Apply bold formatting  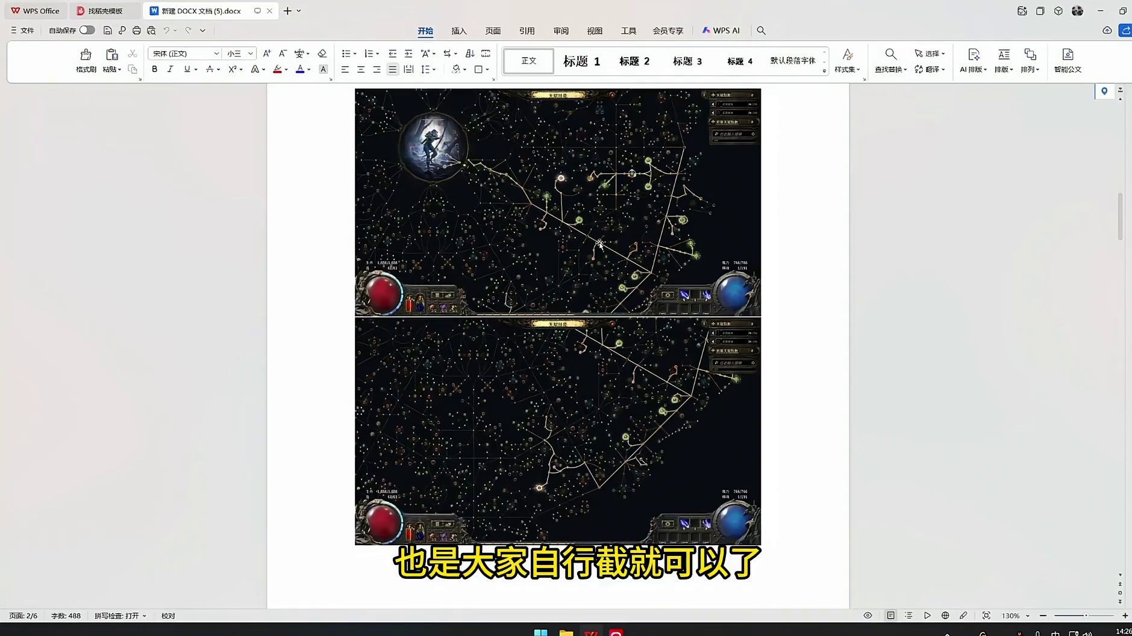click(154, 69)
